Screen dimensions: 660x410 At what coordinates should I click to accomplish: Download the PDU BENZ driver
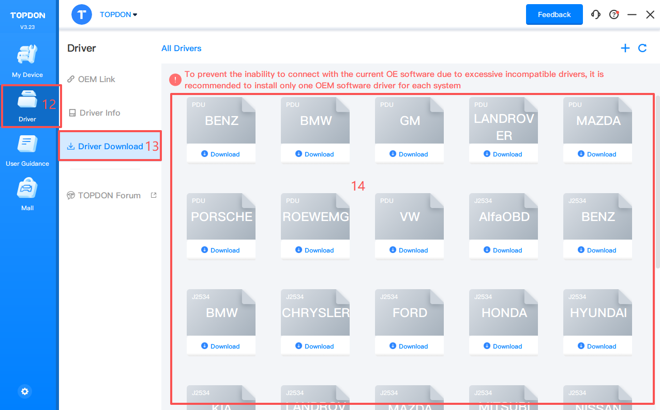click(x=221, y=154)
